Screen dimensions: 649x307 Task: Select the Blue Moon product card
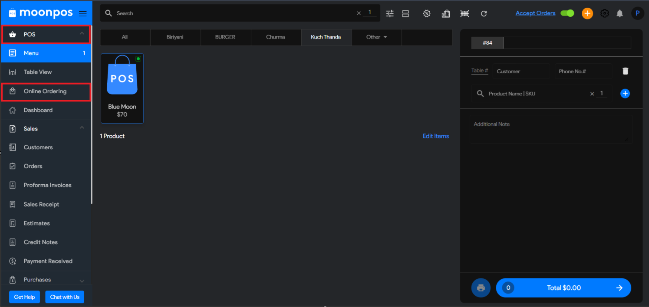122,88
